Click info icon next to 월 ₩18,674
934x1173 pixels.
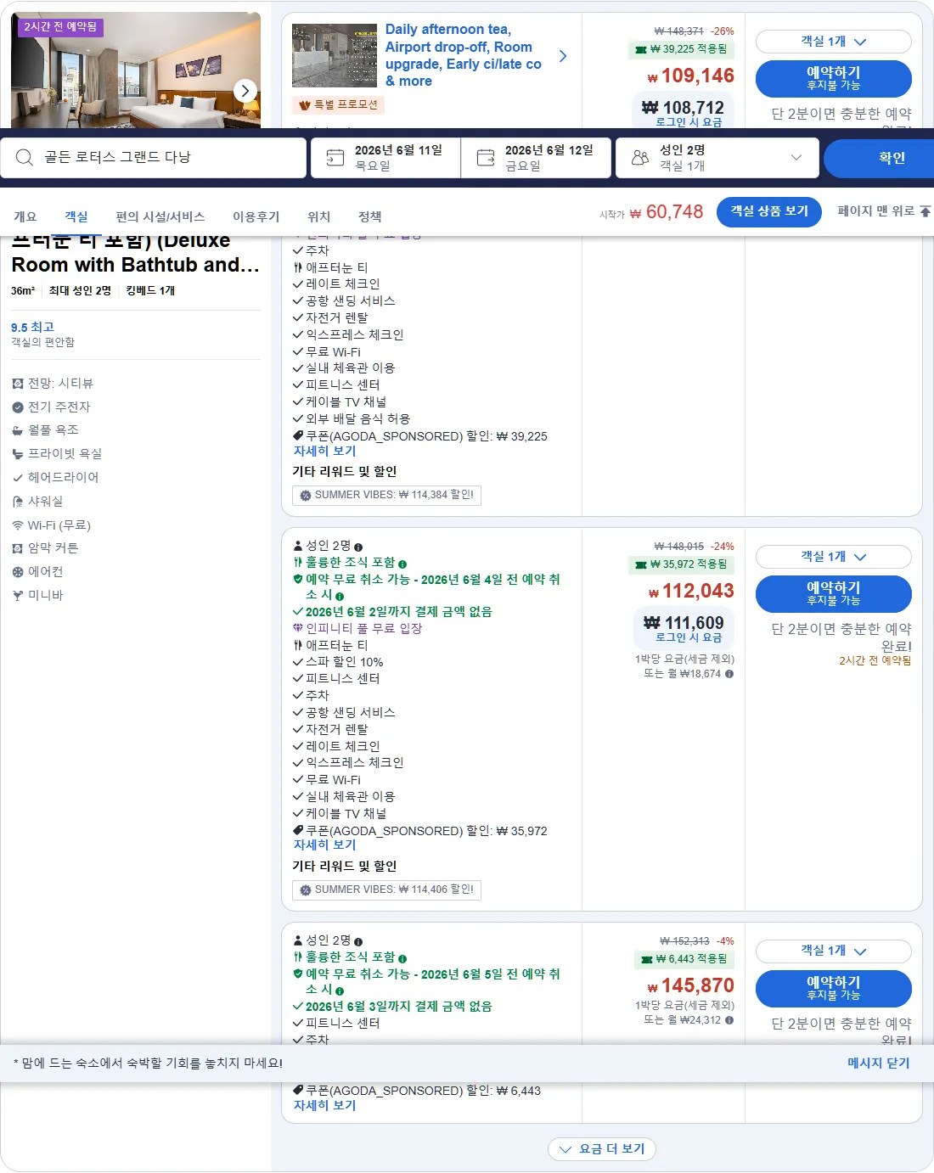click(729, 674)
